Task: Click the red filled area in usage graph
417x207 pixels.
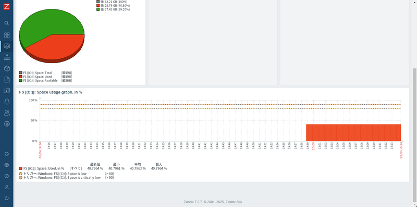Action: 353,132
